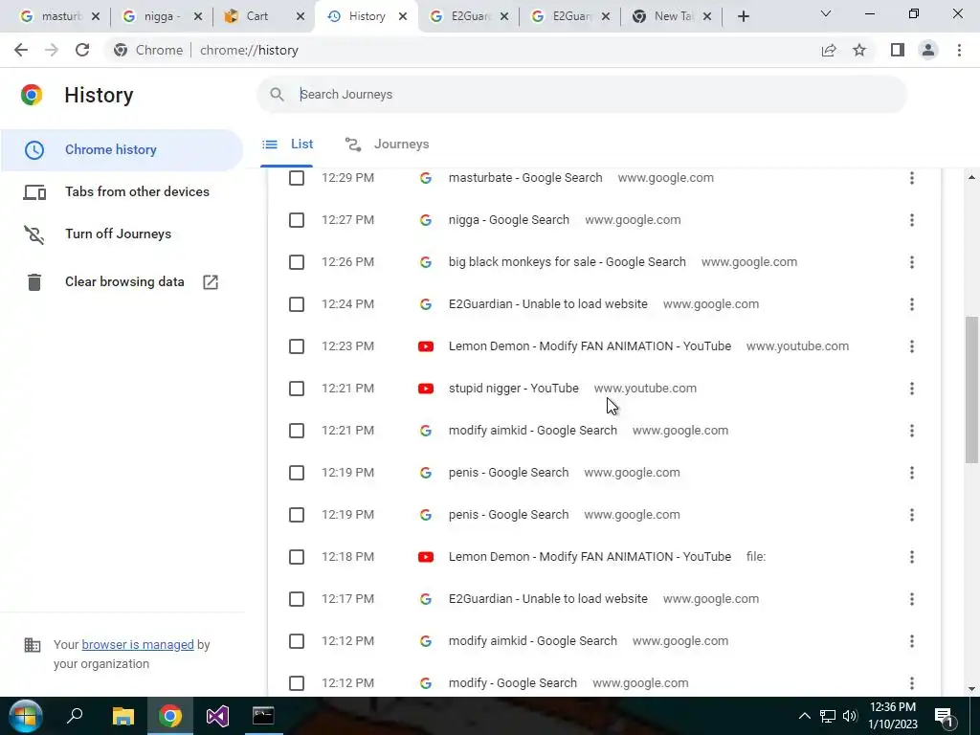Open the Chrome three-dot main menu

click(959, 50)
